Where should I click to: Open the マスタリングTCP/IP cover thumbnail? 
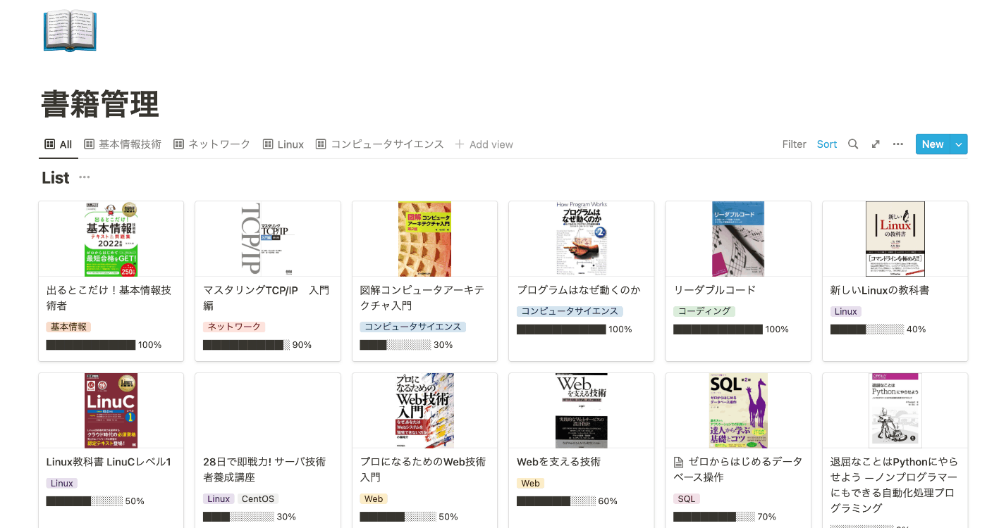pos(268,239)
